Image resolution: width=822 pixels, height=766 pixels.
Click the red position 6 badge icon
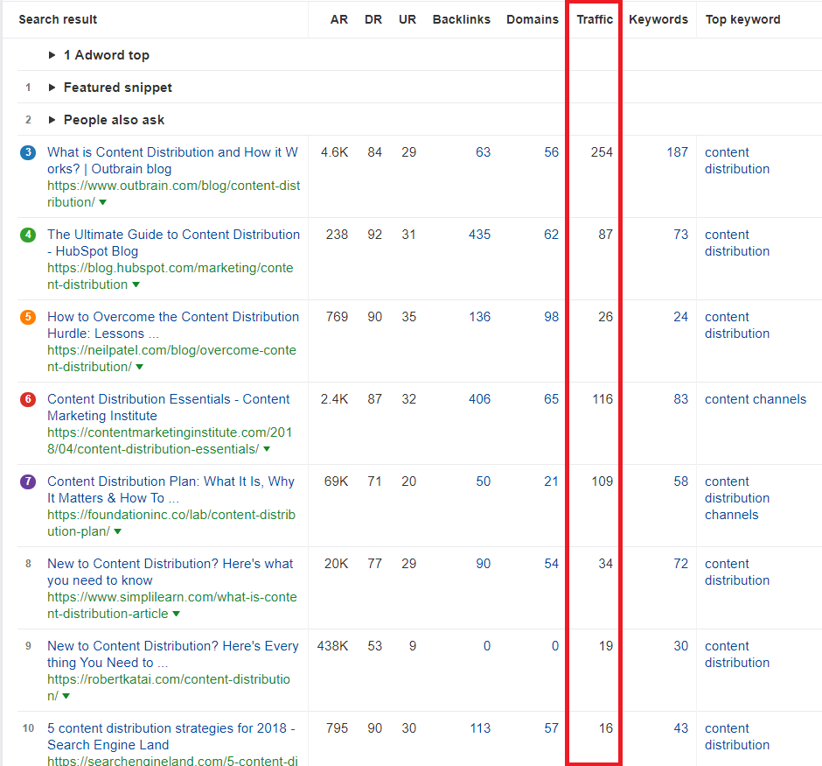tap(27, 399)
